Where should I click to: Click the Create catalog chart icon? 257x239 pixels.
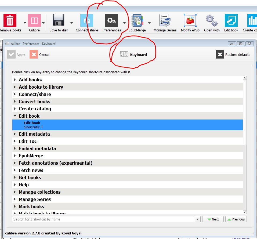pos(252,20)
